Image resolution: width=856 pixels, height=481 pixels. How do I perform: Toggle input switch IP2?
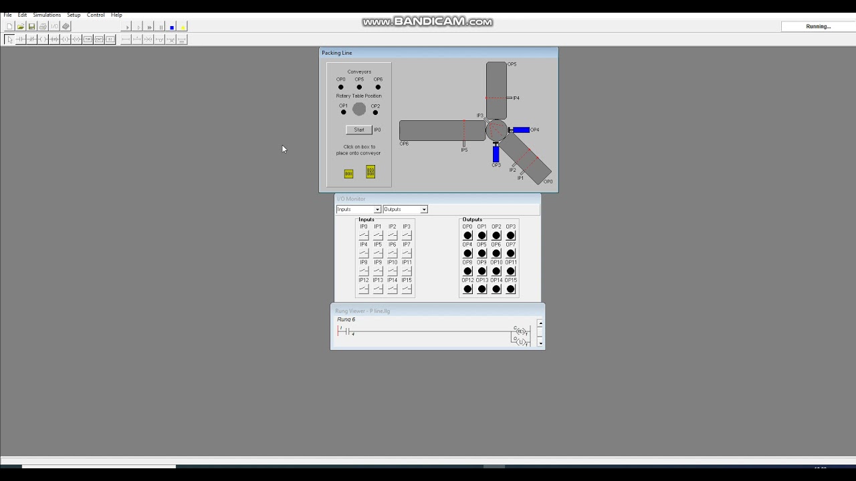[393, 235]
